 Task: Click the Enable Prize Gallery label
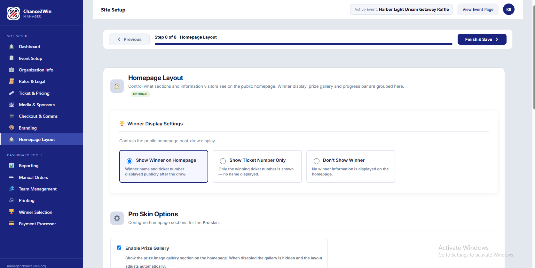147,248
